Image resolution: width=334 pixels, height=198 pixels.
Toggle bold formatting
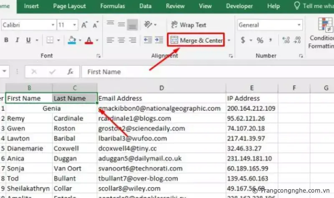coord(6,40)
